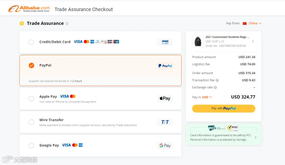
Task: Open the China pay-from country dropdown
Action: [252, 23]
